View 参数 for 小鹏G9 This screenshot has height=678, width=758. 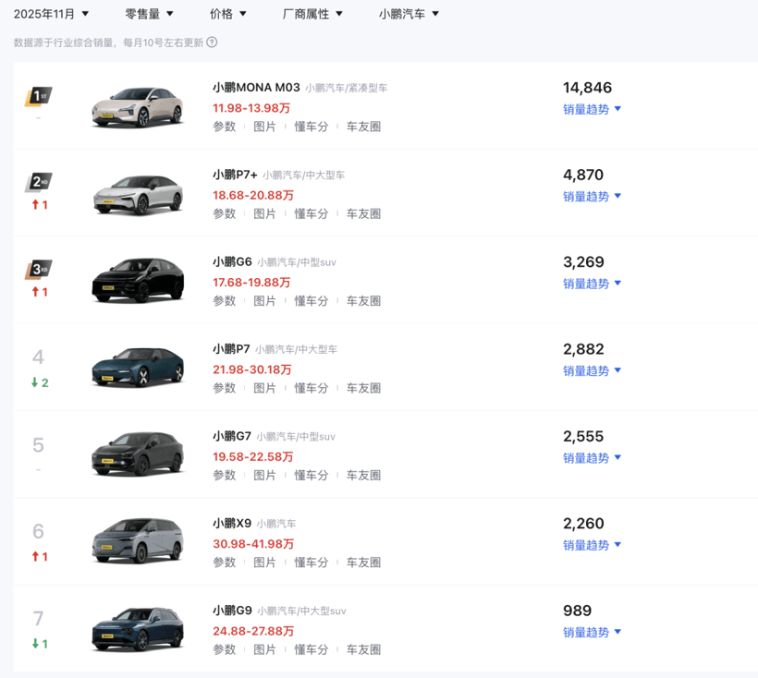coord(224,649)
